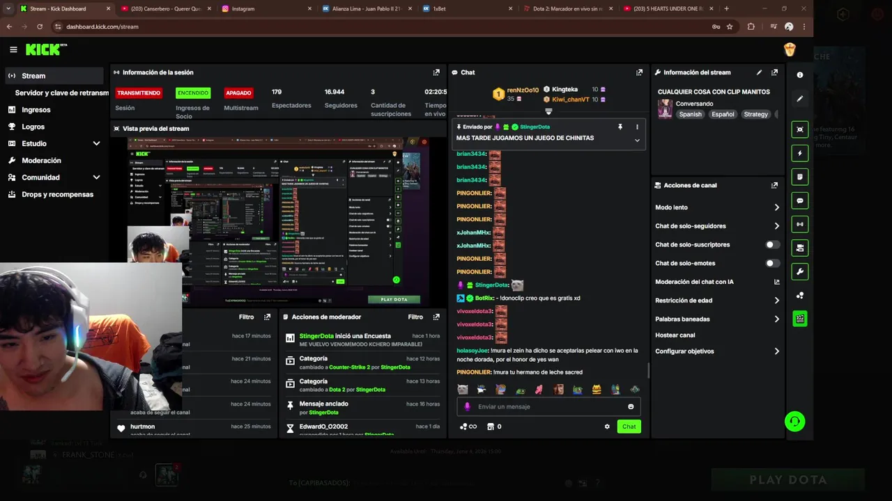The image size is (892, 501).
Task: Open the chat shop icon showing 0
Action: point(494,427)
